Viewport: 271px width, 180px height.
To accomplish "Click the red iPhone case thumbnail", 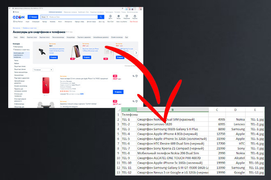I will pyautogui.click(x=46, y=85).
